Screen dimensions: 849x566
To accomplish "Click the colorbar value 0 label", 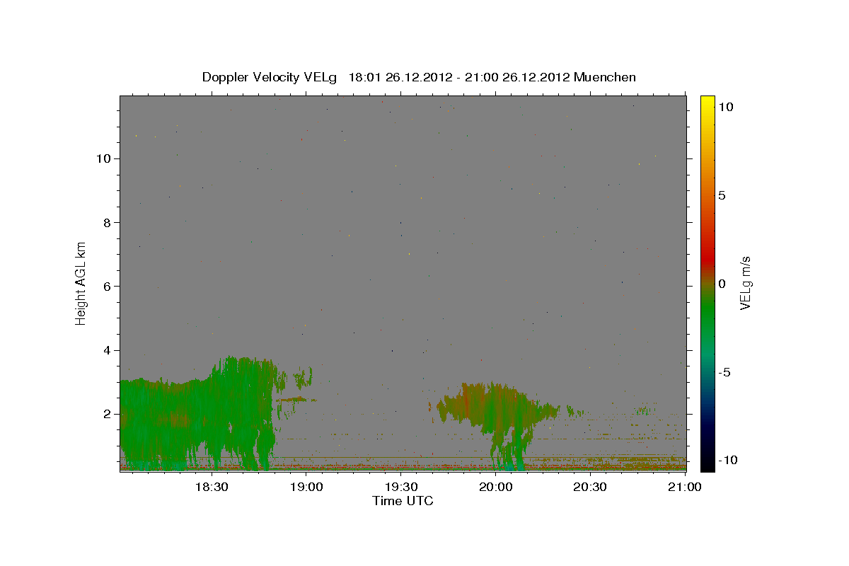I will tap(722, 284).
